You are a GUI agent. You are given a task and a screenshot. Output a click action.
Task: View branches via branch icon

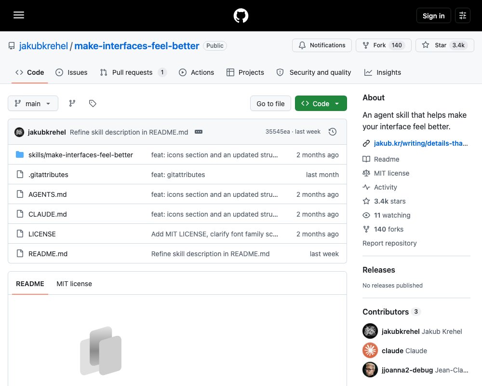point(72,103)
